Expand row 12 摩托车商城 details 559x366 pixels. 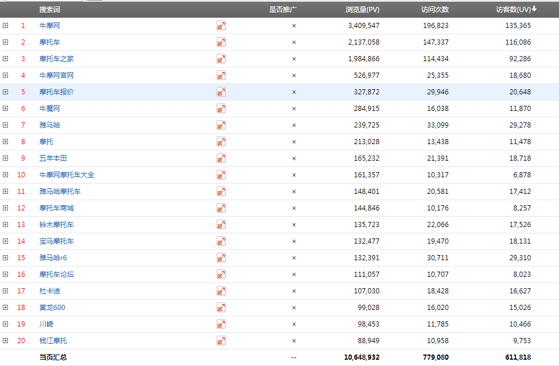pyautogui.click(x=5, y=208)
